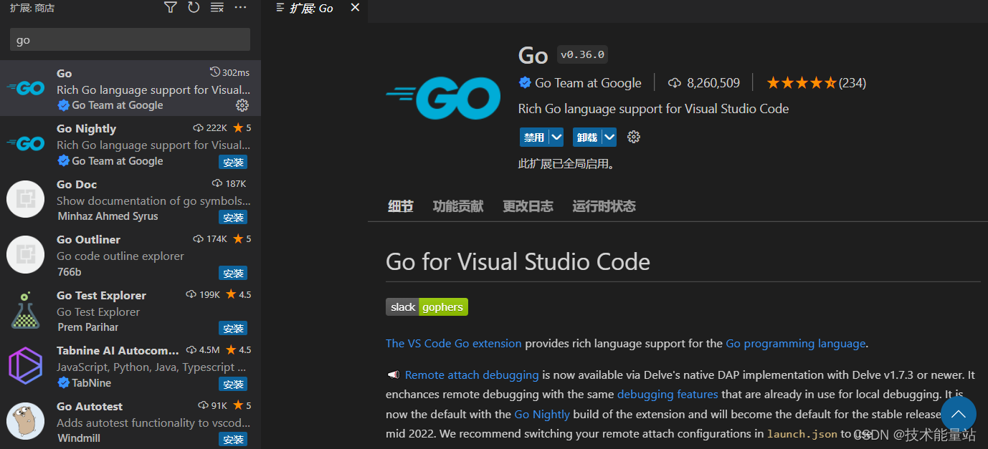Open the 'debugging features' link
Image resolution: width=988 pixels, height=449 pixels.
[668, 394]
